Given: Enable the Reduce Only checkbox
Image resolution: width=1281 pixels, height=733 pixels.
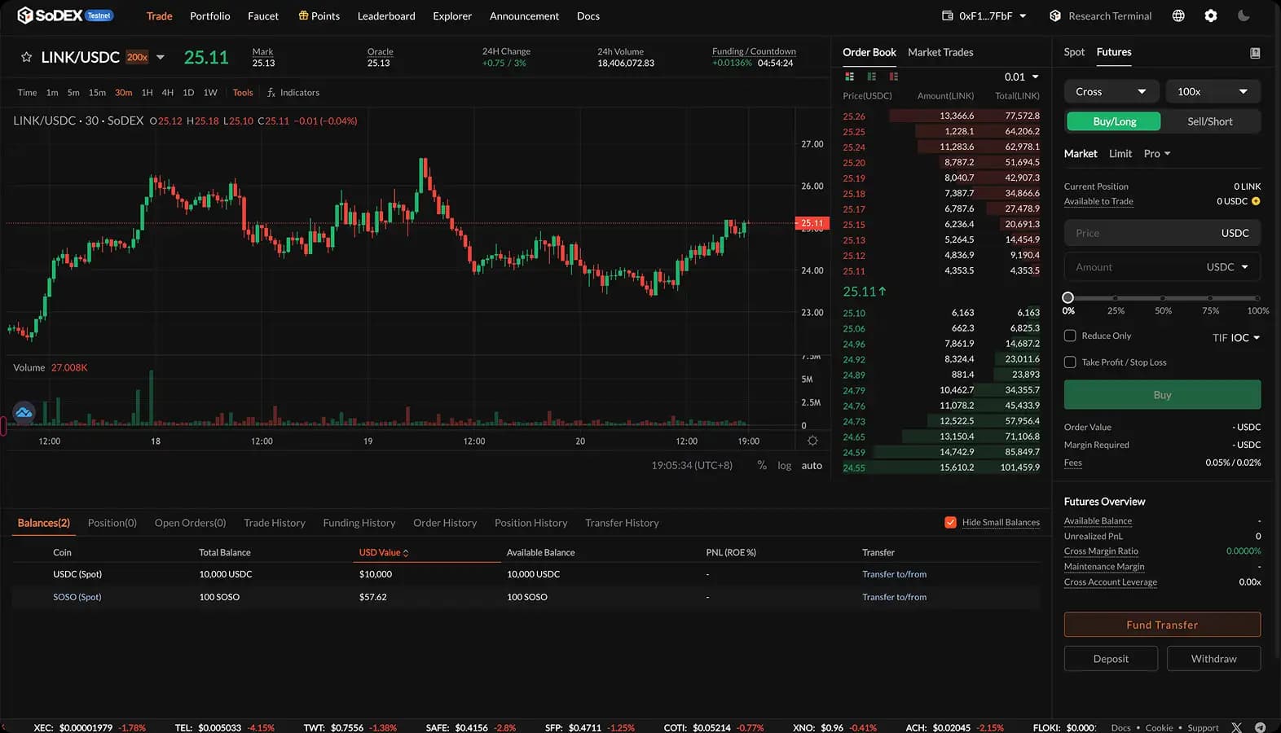Looking at the screenshot, I should click(x=1070, y=336).
